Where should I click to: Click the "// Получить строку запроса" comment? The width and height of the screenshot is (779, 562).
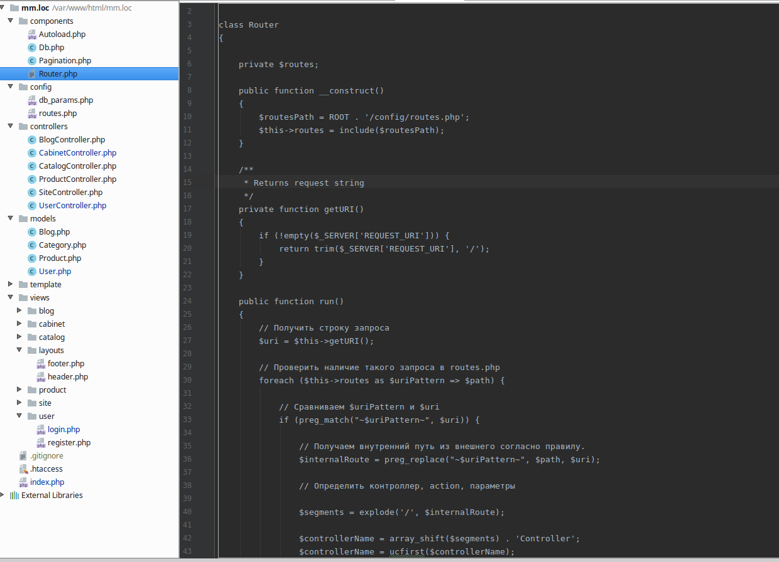point(324,327)
